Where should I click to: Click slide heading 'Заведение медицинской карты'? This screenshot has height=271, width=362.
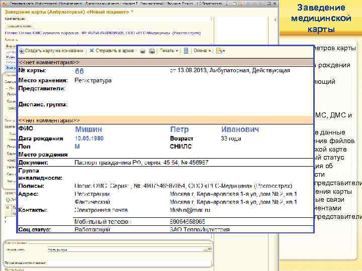tap(321, 19)
